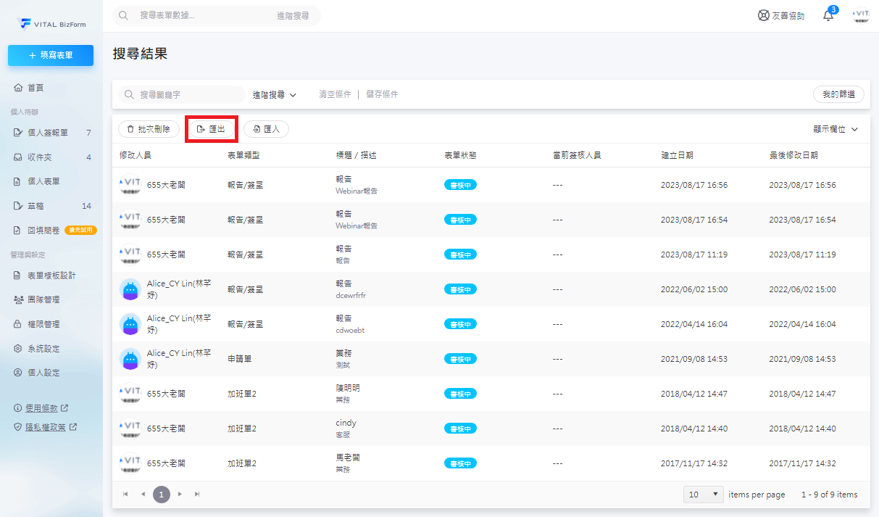Open 收件夾 inbox in sidebar

tap(39, 157)
